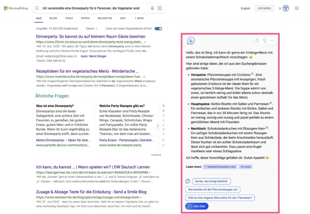Open visual search camera icon

point(160,8)
